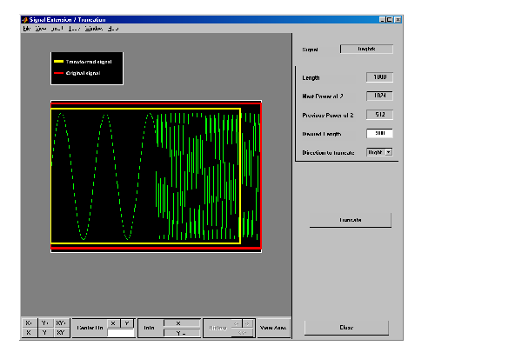Click the 'Next Power of 2' label
Screen dimensions: 522x359
point(322,96)
